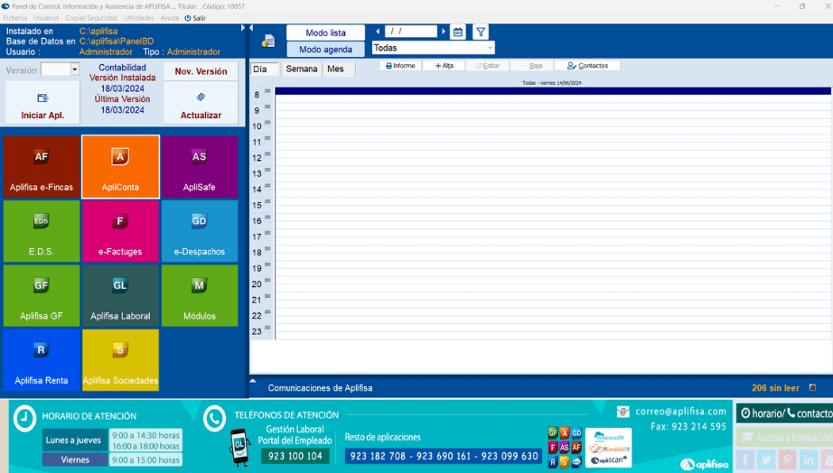
Task: Click the email envelope icon near correo@aplifisa.com
Action: (x=623, y=412)
